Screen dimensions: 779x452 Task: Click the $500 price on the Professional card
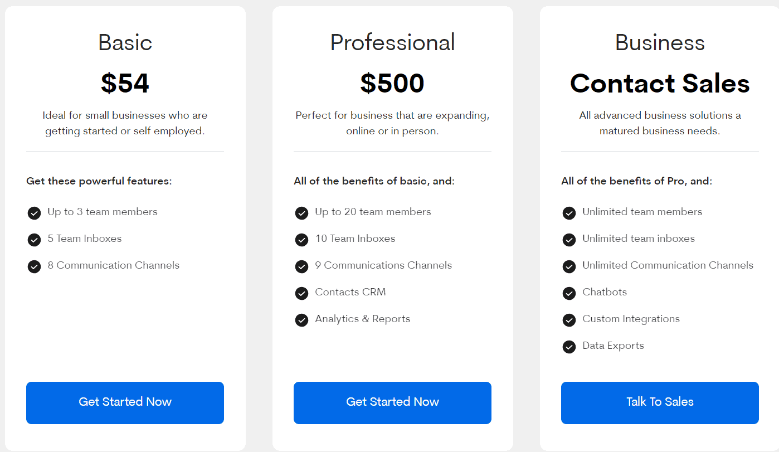[392, 83]
